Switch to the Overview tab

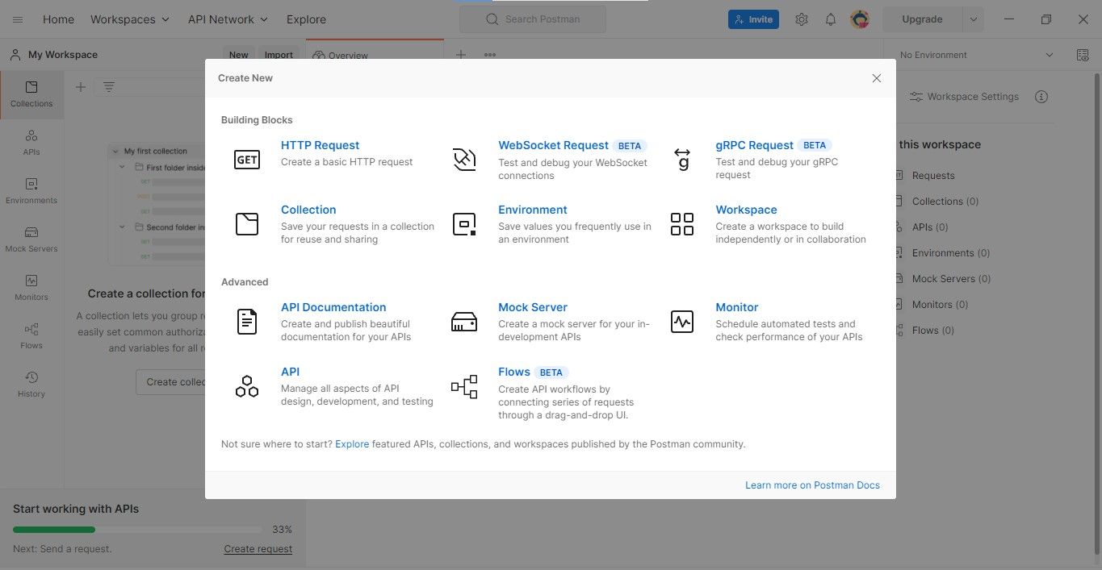point(375,56)
